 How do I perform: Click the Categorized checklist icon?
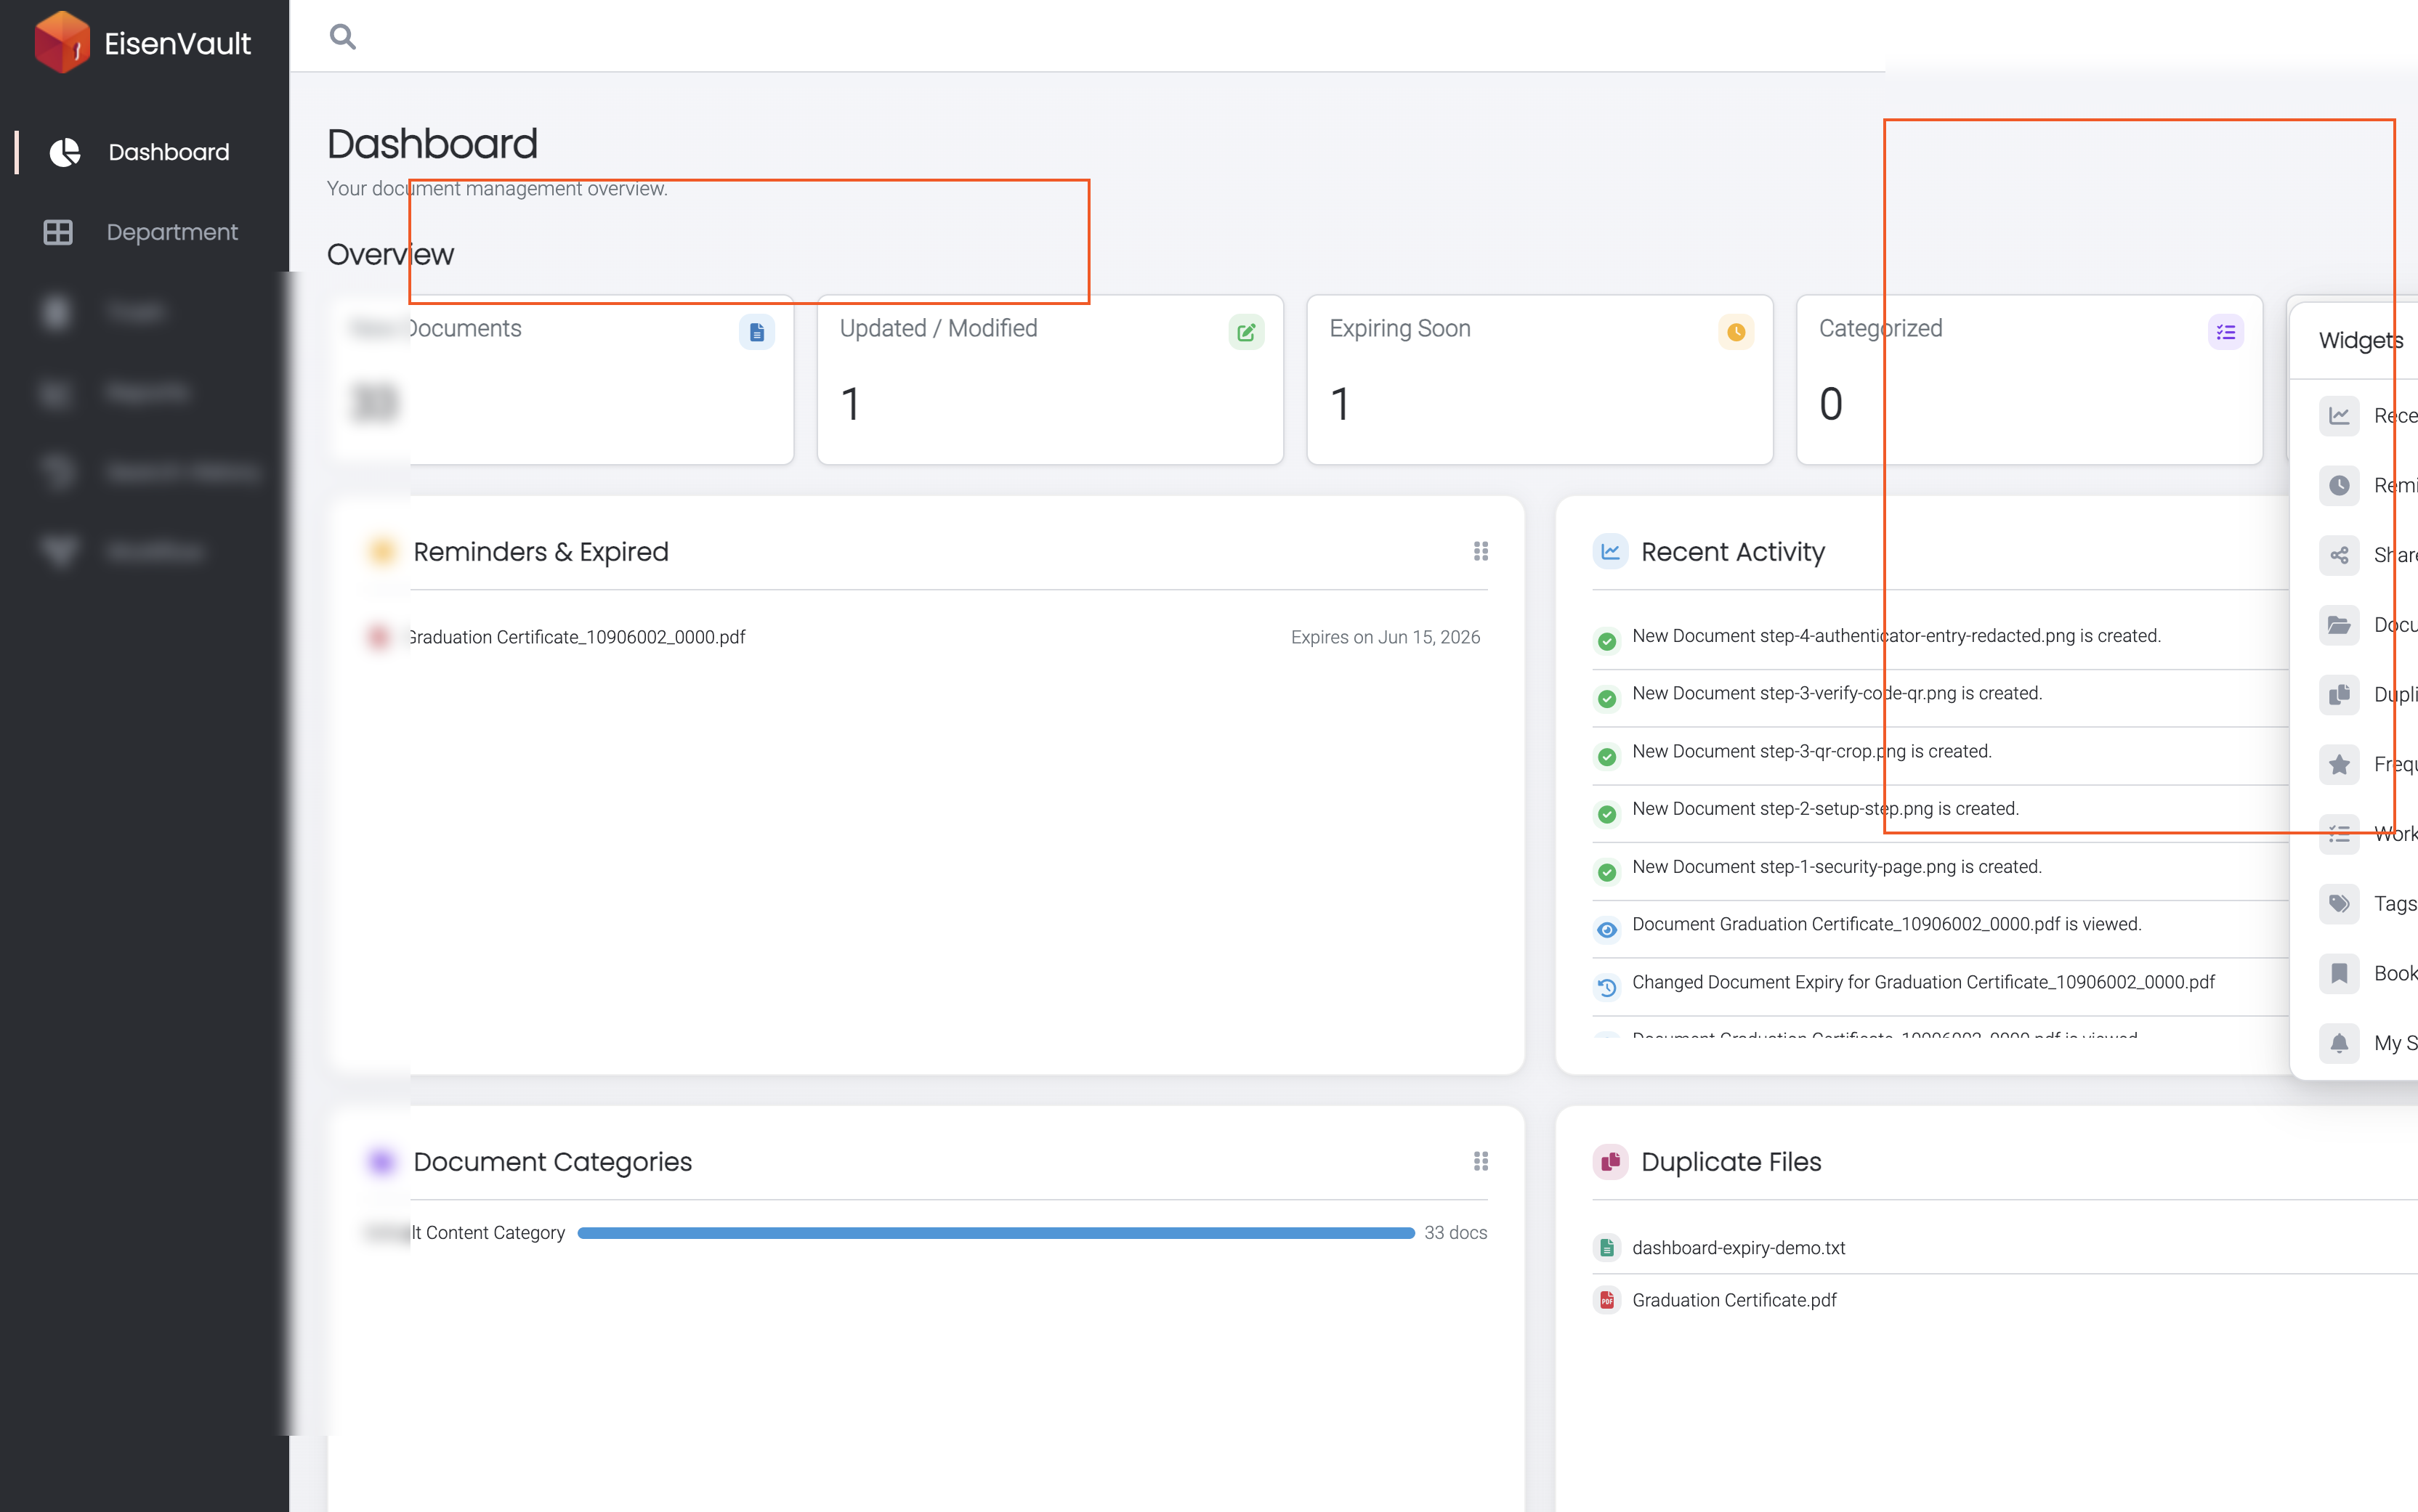2225,332
